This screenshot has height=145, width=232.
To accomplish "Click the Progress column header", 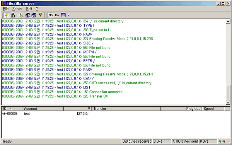I will click(181, 109).
